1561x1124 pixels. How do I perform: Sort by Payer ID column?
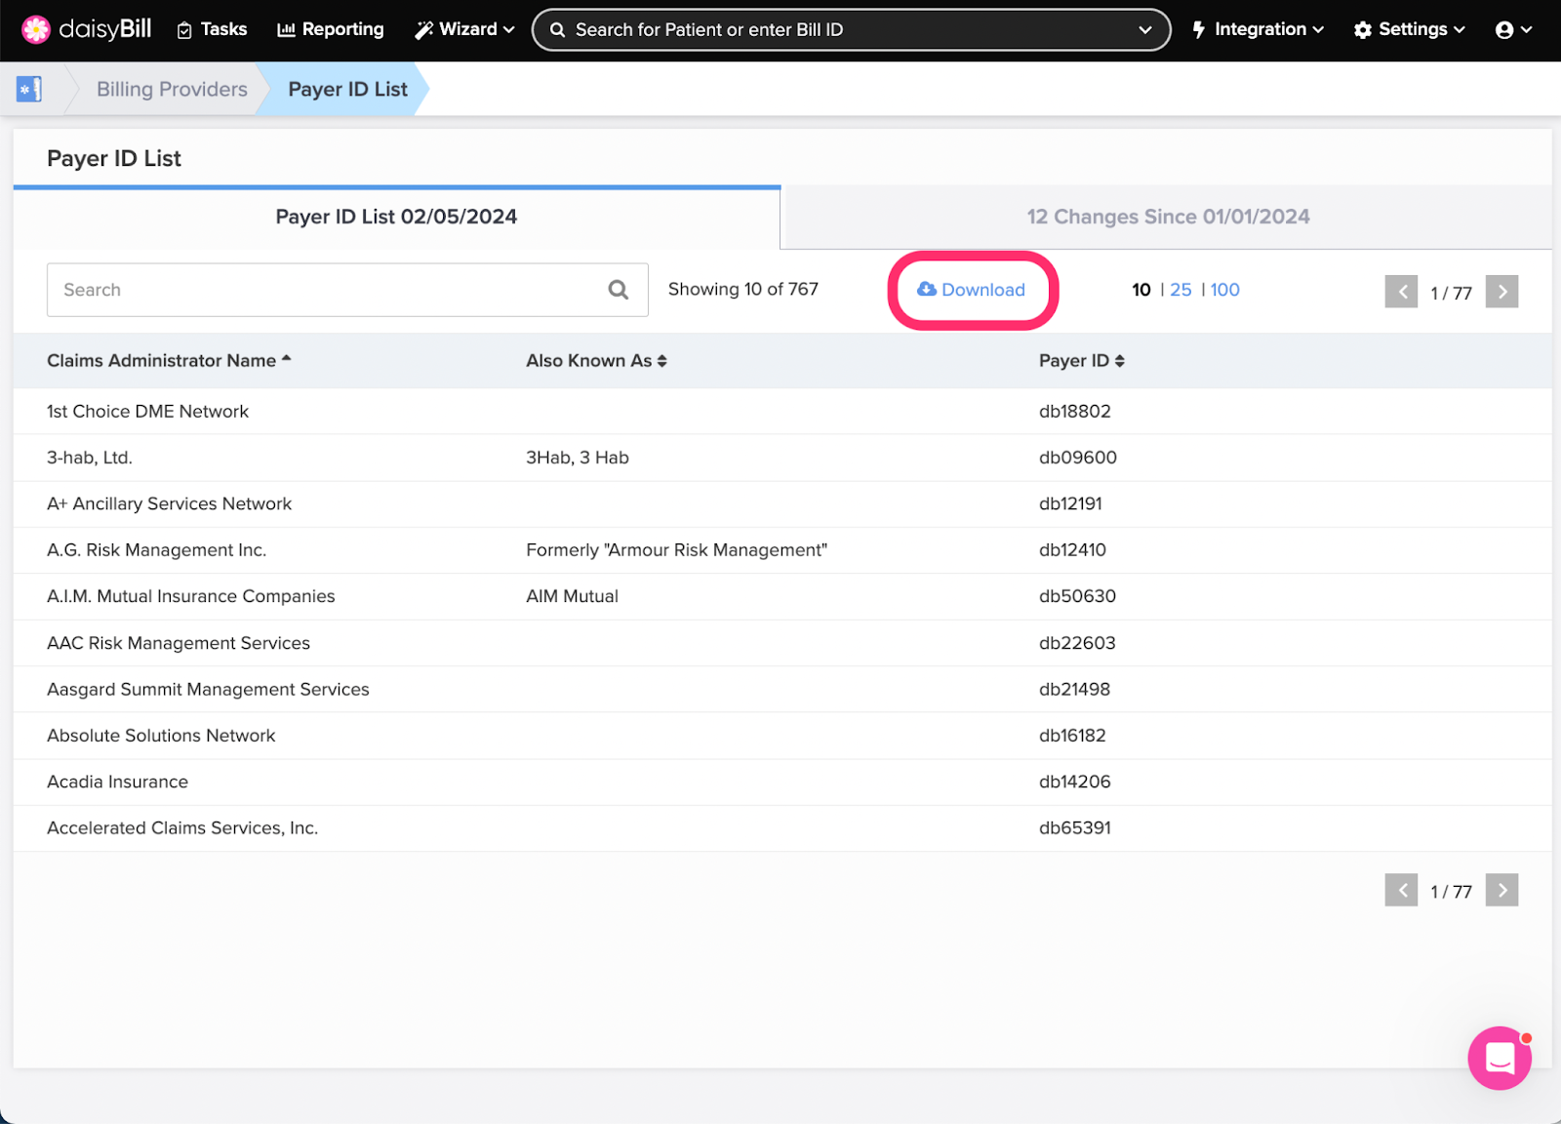pyautogui.click(x=1081, y=361)
